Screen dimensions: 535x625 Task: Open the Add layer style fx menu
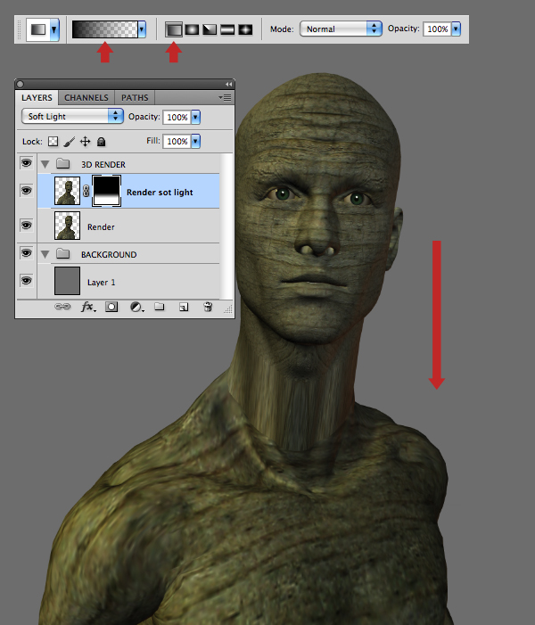tap(88, 307)
